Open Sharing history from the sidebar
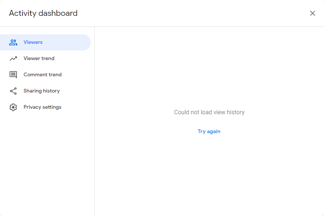The width and height of the screenshot is (324, 216). click(42, 91)
